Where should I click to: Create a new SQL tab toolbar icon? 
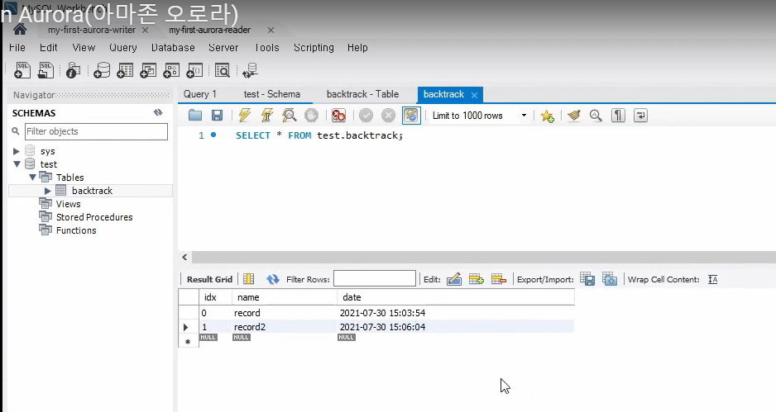22,71
